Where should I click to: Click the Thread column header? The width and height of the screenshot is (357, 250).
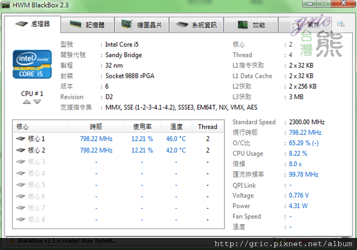click(x=208, y=127)
